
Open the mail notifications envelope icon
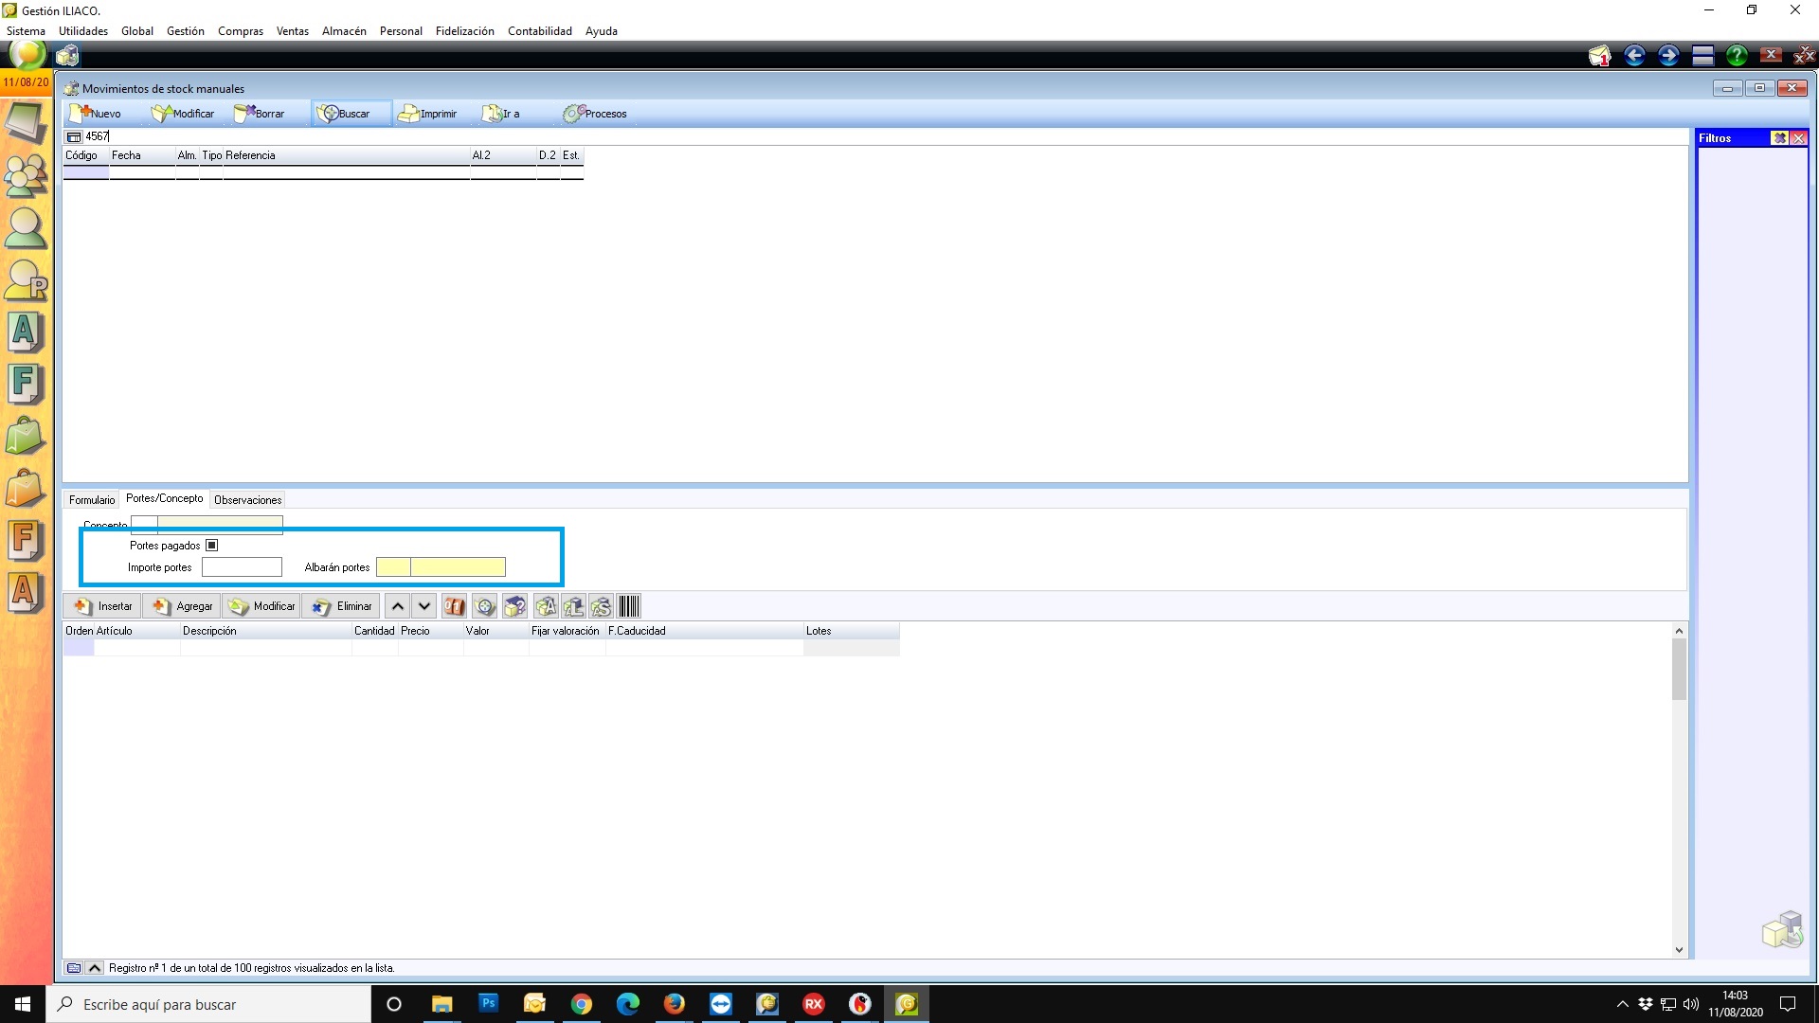coord(1599,56)
